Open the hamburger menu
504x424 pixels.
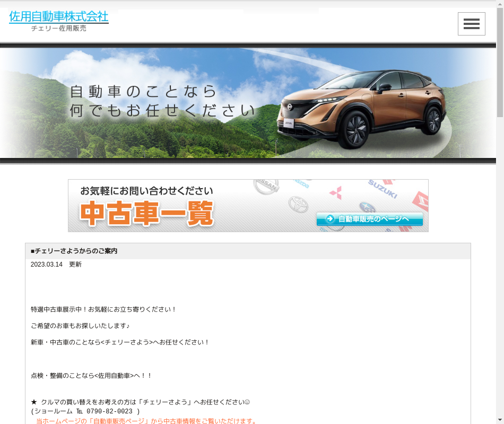[x=471, y=24]
